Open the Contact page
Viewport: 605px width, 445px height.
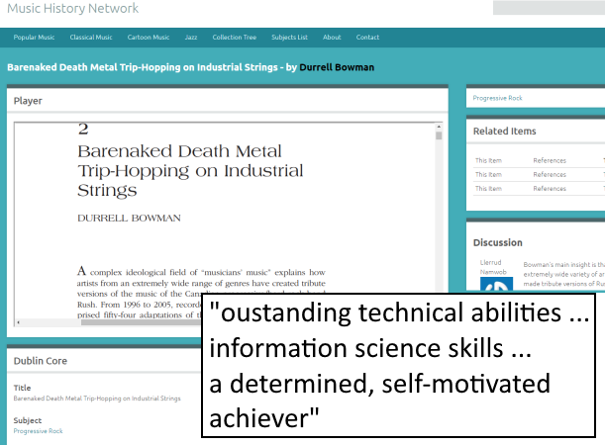367,38
